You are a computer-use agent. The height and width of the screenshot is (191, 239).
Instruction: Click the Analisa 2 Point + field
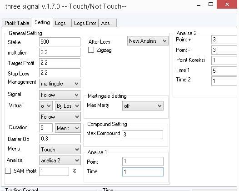pyautogui.click(x=224, y=40)
